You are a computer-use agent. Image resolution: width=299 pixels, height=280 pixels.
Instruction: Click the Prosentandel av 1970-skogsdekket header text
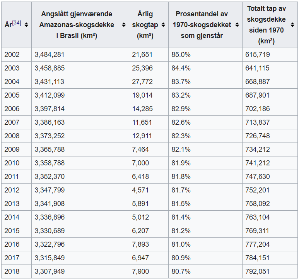coord(202,25)
